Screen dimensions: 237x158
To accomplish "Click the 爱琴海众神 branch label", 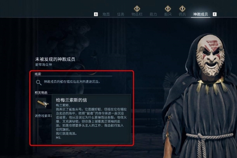I will [x=43, y=64].
